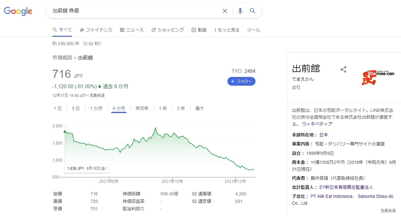This screenshot has height=219, width=401.
Task: Select the 5年 chart range
Action: point(181,108)
